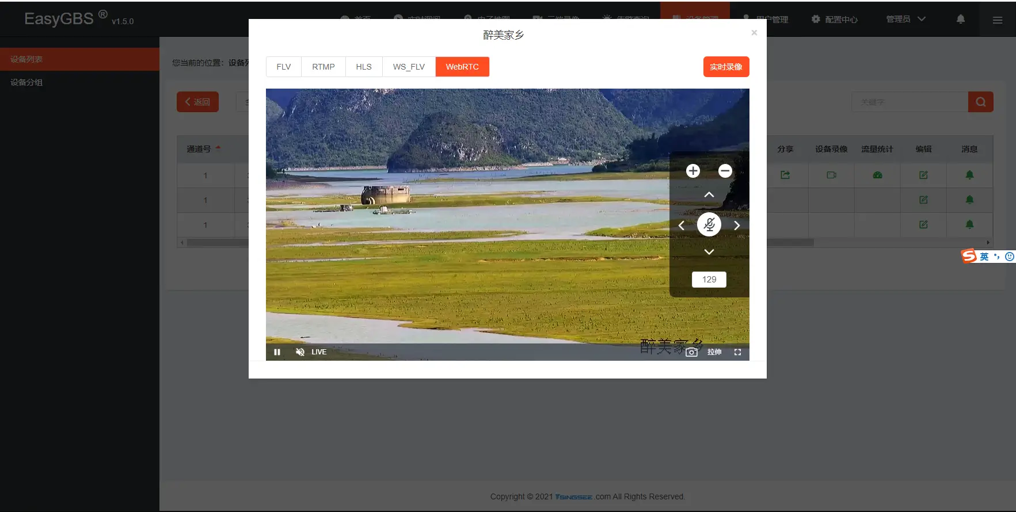Open the top-right hamburger menu

tap(998, 20)
